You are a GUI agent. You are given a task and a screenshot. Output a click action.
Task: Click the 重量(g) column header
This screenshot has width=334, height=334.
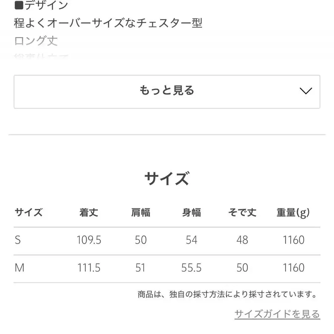click(x=294, y=212)
